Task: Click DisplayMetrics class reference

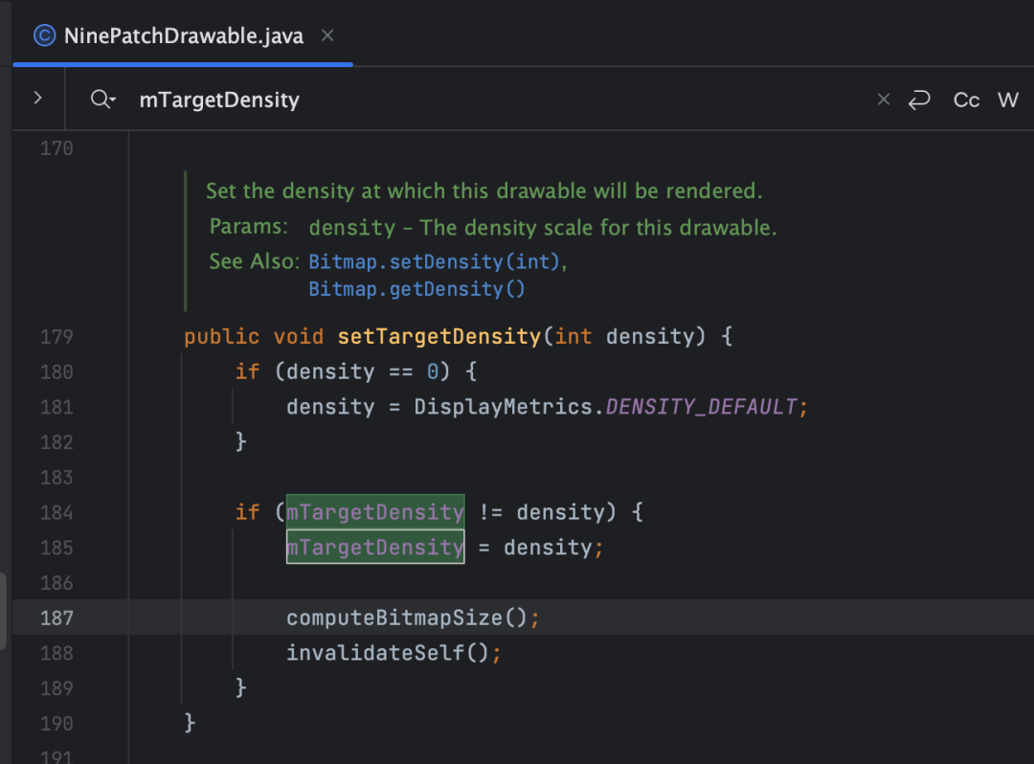Action: click(504, 407)
